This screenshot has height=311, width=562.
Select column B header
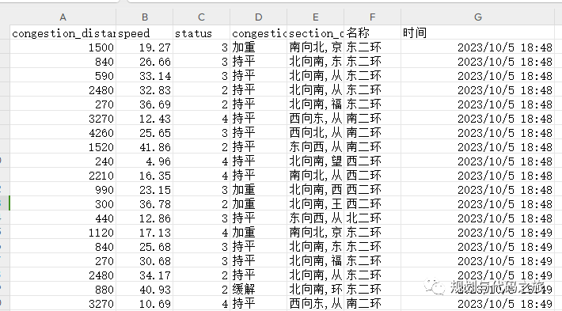pyautogui.click(x=144, y=17)
